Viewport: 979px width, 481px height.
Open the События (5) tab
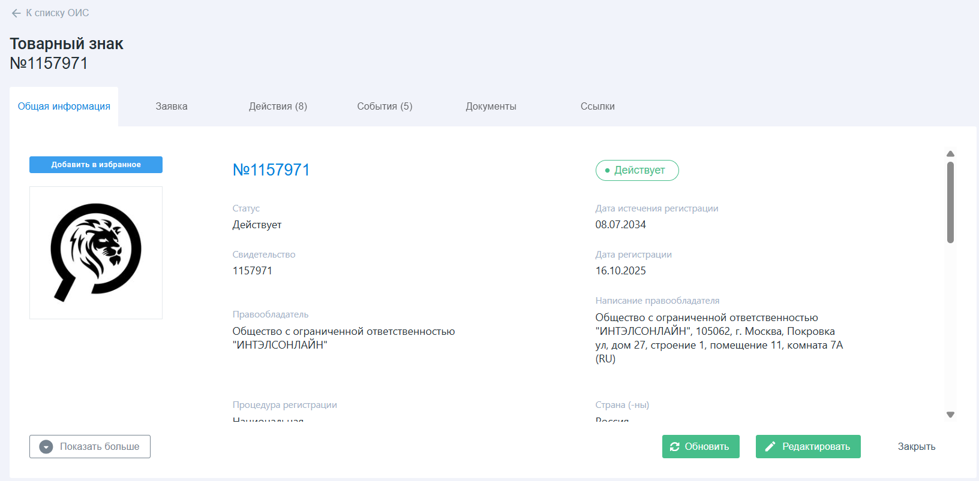click(x=385, y=107)
